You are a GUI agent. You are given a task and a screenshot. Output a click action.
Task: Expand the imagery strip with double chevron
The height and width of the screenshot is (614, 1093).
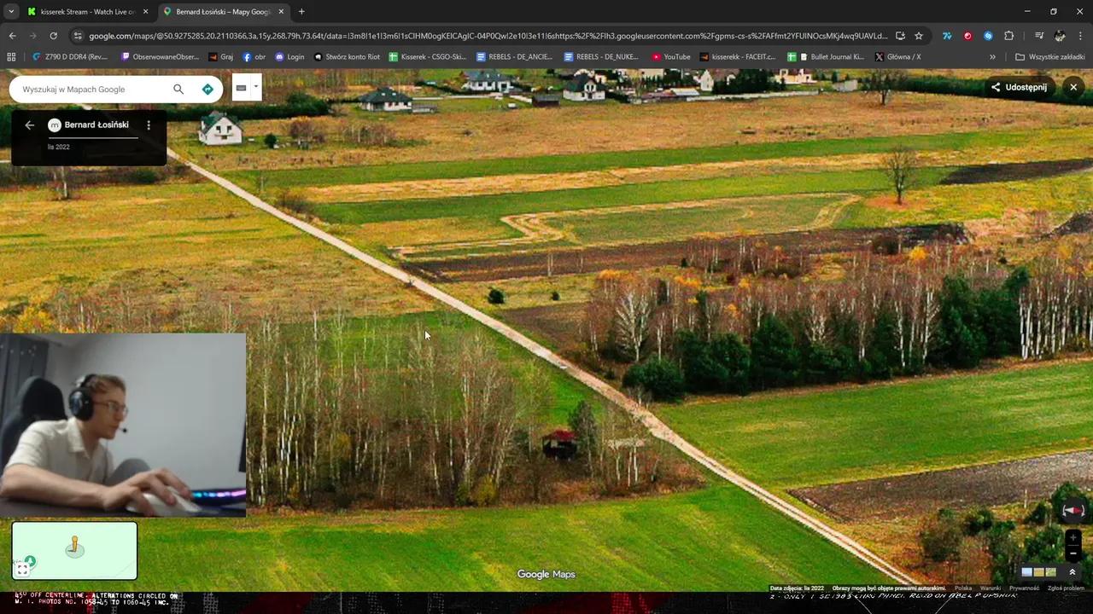coord(1073,572)
